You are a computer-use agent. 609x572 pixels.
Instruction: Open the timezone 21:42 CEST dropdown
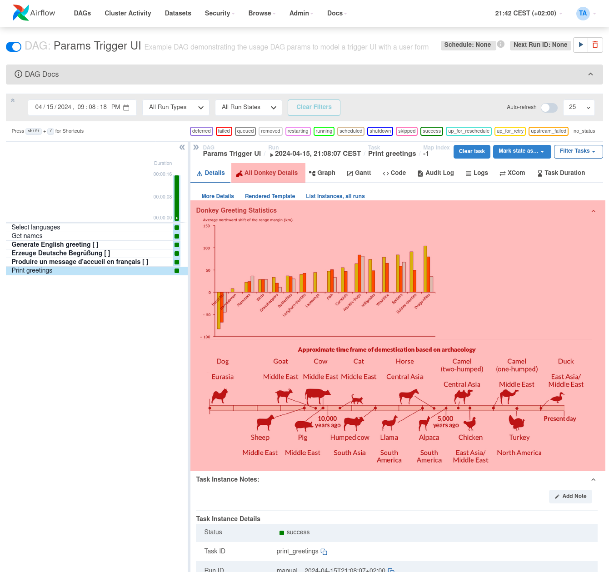529,13
